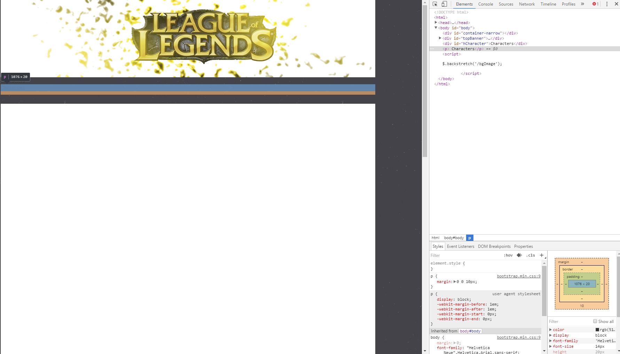Expand margin shorthand in p rule

(455, 282)
